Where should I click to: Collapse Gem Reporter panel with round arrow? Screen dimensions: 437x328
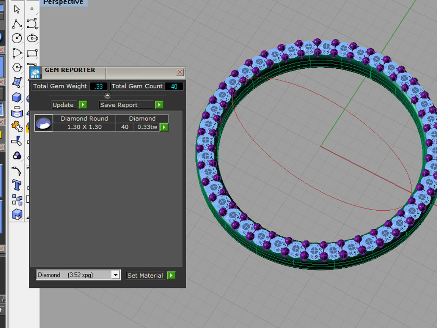(107, 96)
